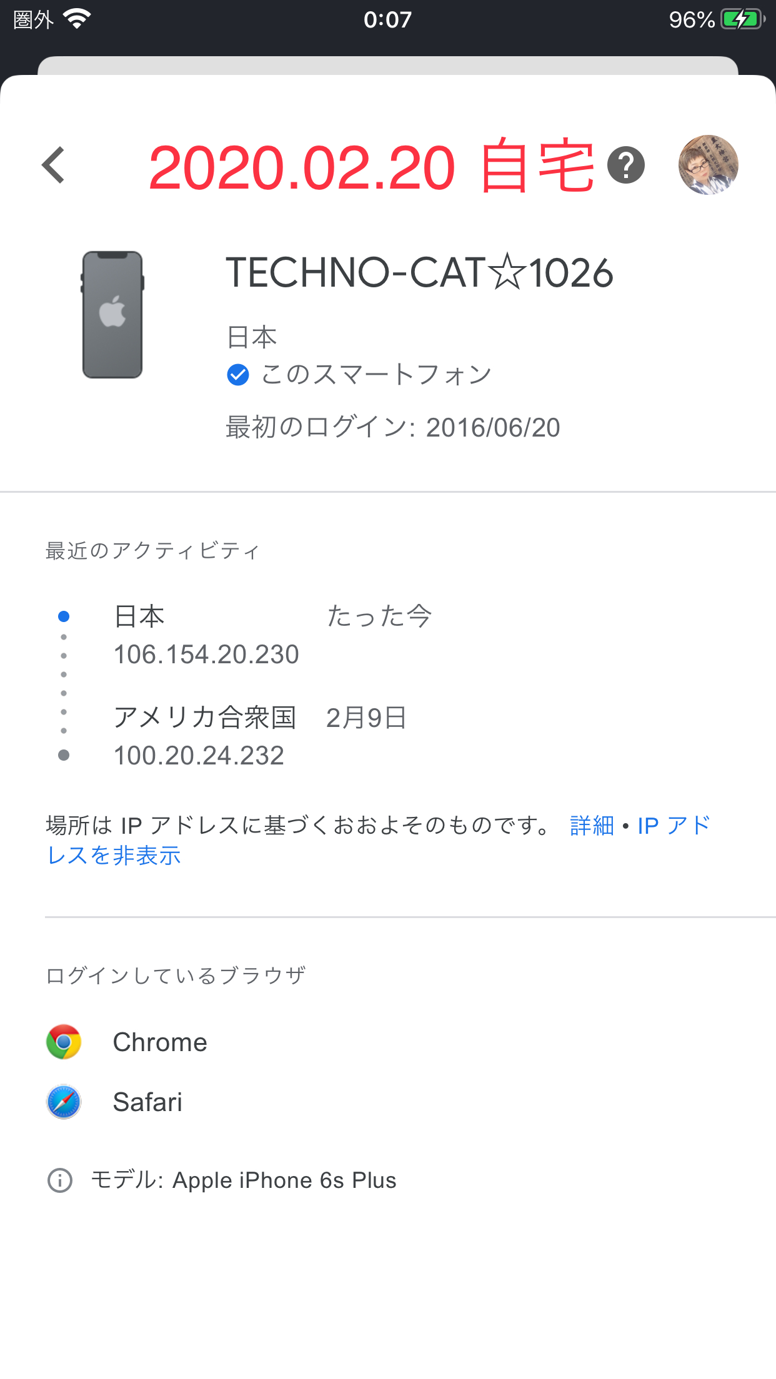The image size is (776, 1379).
Task: Tap the IP アドレスを非表示 link
Action: 114,855
